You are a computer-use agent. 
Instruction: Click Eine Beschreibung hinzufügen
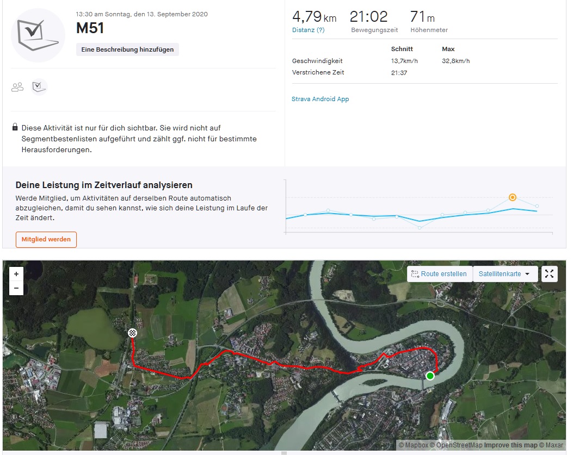(127, 49)
